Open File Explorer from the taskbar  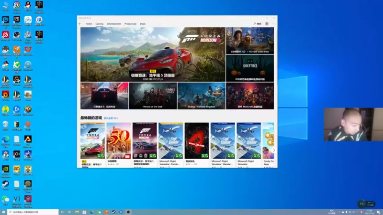[77, 212]
